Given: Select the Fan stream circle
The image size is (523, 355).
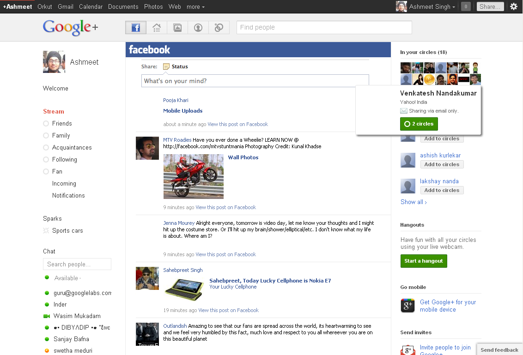Looking at the screenshot, I should [46, 171].
